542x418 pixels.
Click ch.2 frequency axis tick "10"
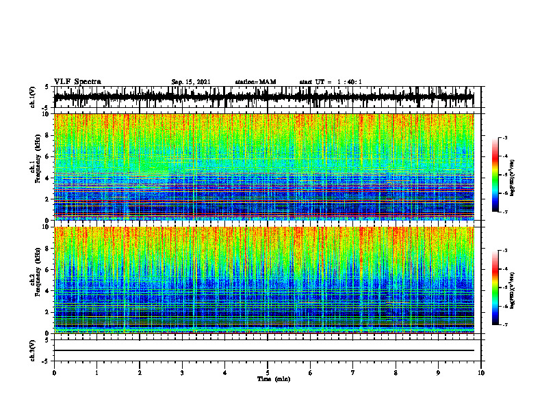click(x=47, y=227)
